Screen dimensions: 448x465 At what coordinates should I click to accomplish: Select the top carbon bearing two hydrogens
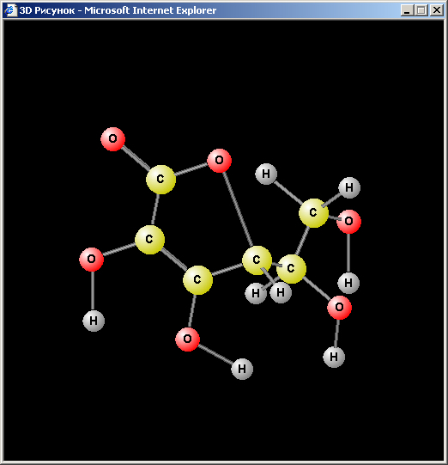[x=313, y=213]
